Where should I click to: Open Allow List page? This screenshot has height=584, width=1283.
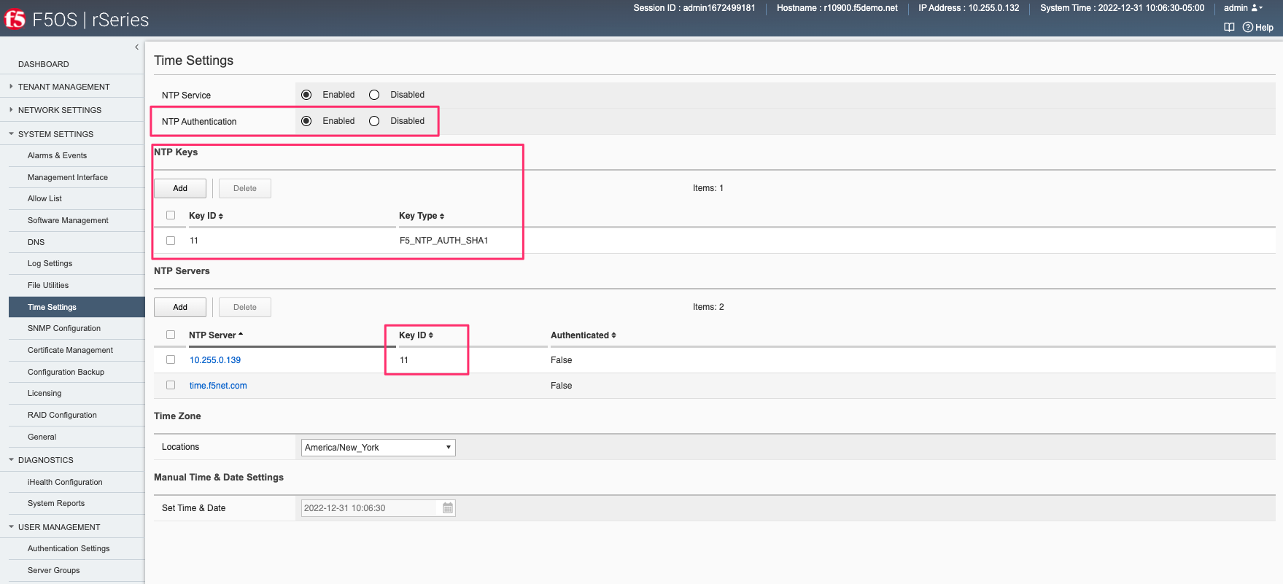tap(44, 198)
